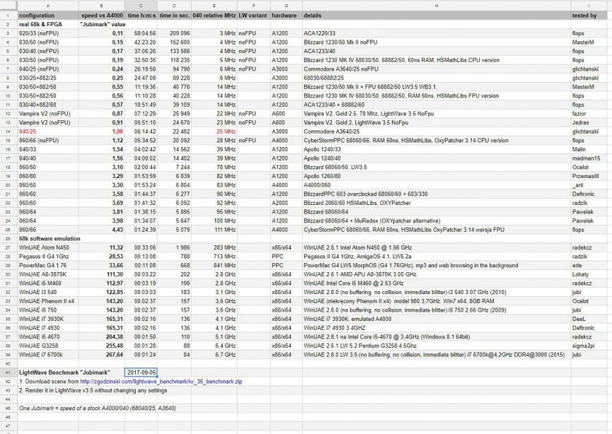Select row 41 header number

8,372
